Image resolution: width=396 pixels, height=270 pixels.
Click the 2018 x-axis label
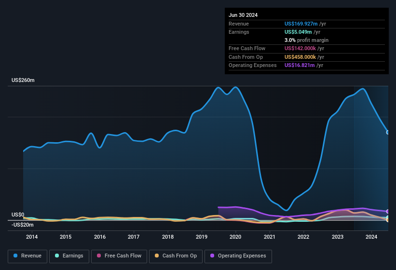click(x=168, y=237)
